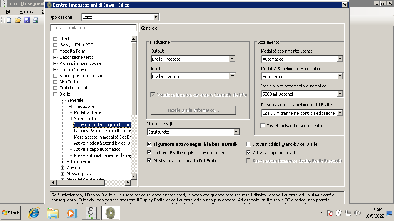Expand the Opzioni Sintesi node

55,70
